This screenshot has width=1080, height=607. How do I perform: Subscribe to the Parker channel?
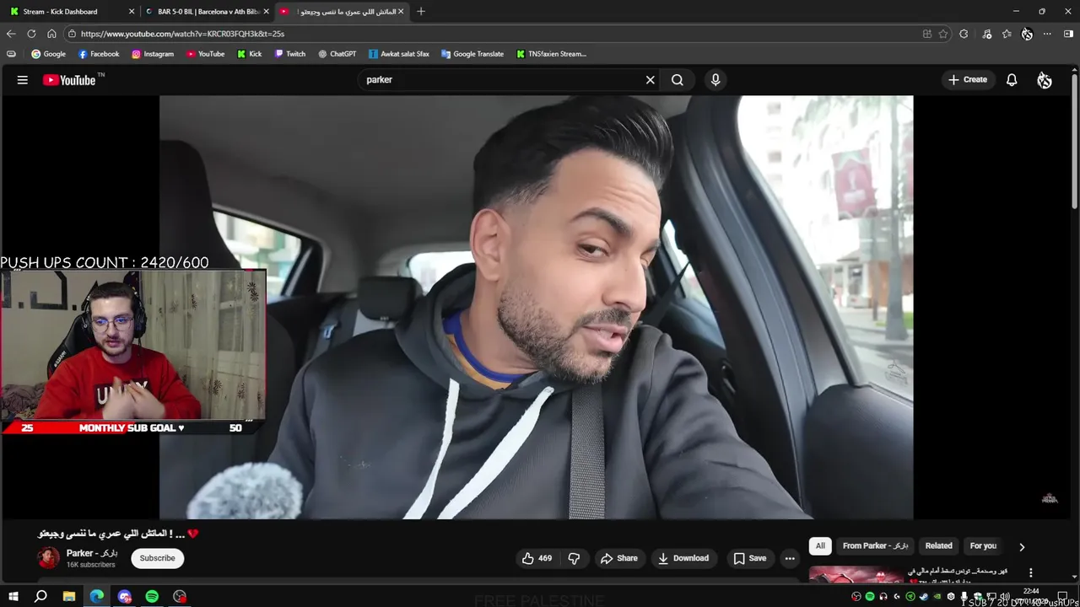point(157,558)
